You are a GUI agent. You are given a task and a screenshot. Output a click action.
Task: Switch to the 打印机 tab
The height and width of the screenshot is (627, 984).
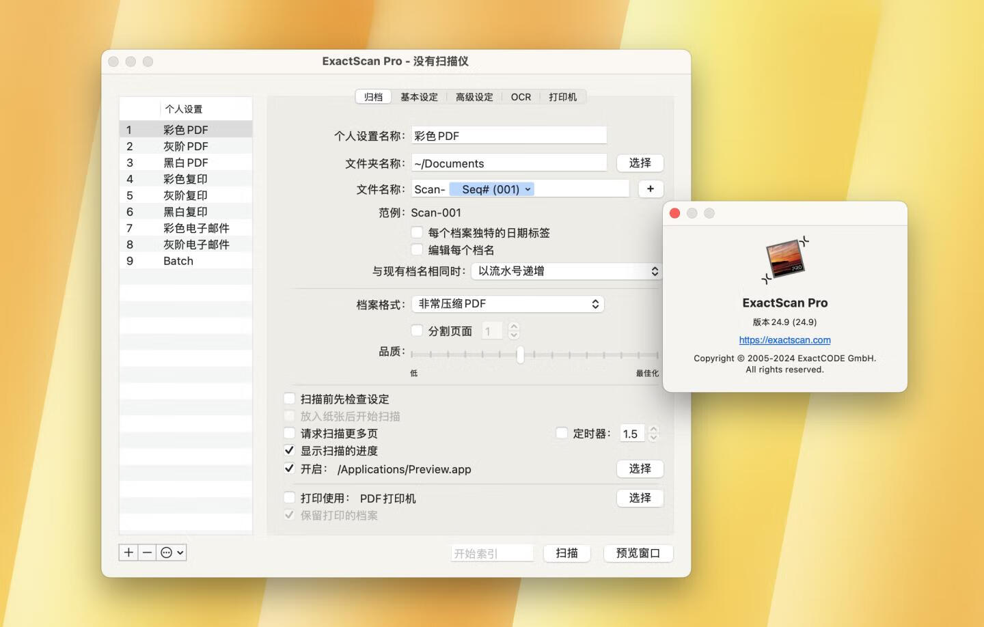(562, 97)
